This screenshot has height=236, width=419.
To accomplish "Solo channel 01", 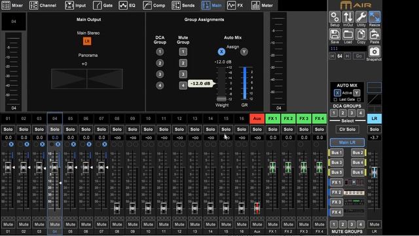I will [8, 129].
